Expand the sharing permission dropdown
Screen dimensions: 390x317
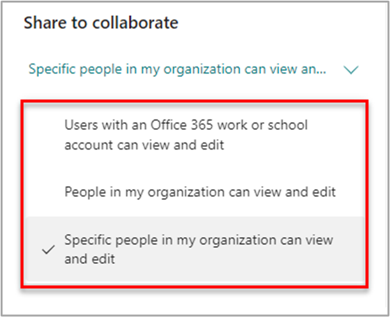(191, 70)
